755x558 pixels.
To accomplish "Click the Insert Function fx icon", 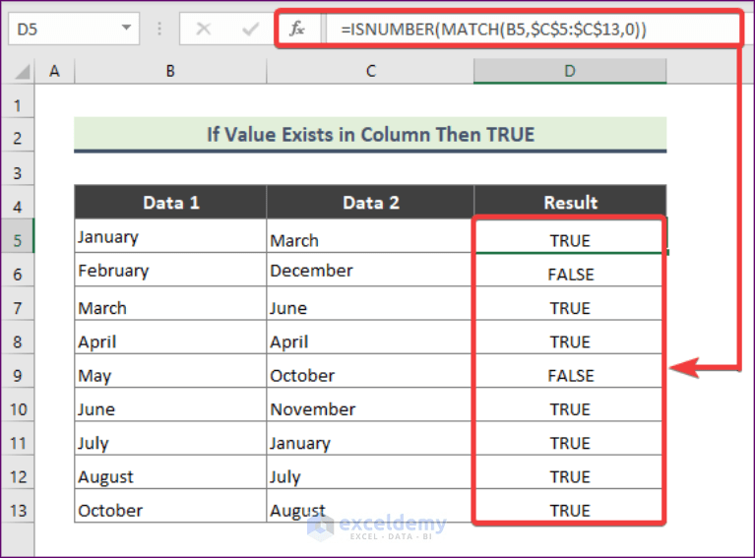I will tap(297, 29).
